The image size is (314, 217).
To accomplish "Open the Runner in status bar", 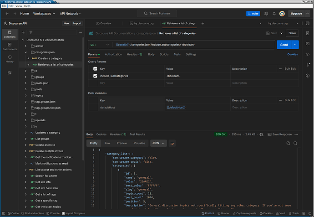I will click(223, 213).
